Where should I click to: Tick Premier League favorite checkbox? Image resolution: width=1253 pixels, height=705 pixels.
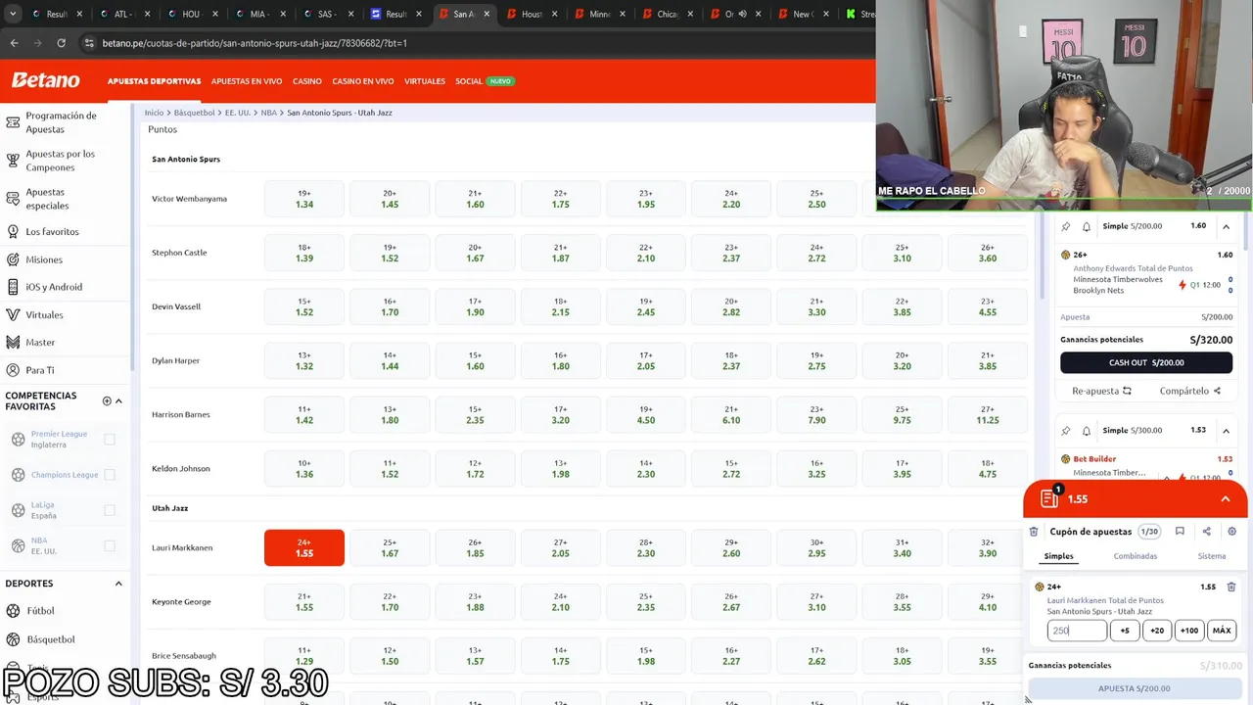tap(110, 440)
